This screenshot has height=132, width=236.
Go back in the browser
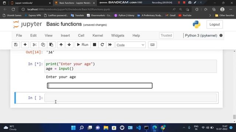tap(5, 10)
